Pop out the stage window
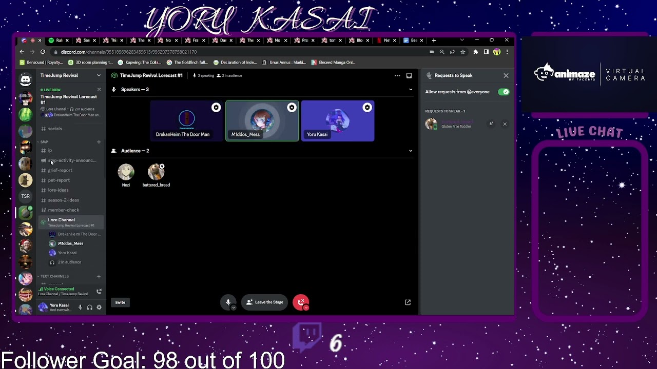Viewport: 657px width, 369px height. click(408, 302)
